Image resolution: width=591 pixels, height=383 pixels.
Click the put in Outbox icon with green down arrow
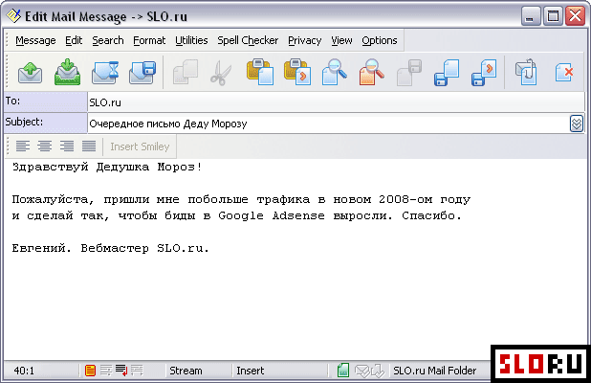point(67,72)
